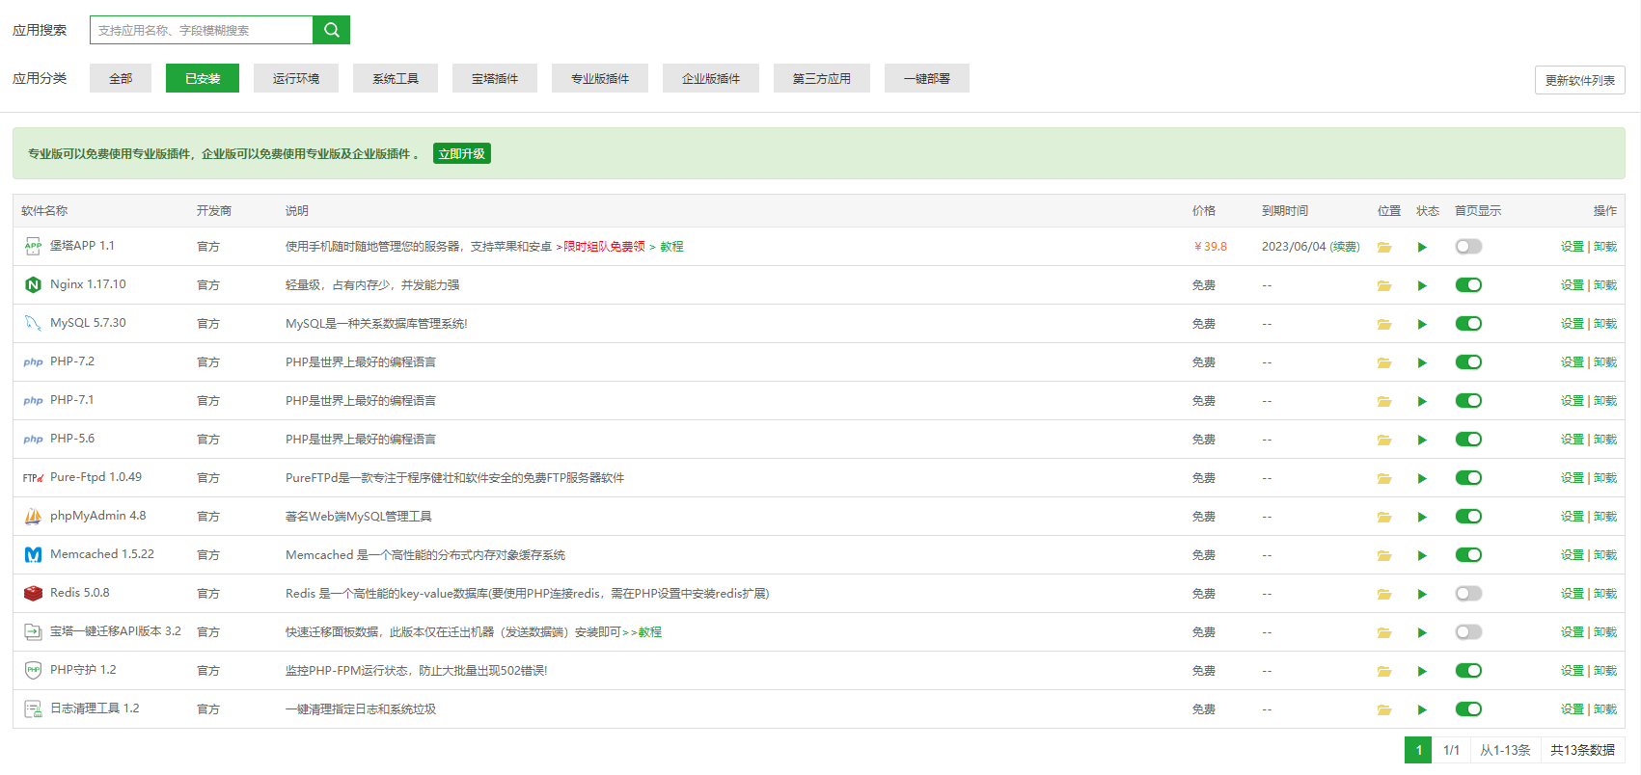Image resolution: width=1641 pixels, height=775 pixels.
Task: Toggle homepage display for PHP-7.2
Action: coord(1468,362)
